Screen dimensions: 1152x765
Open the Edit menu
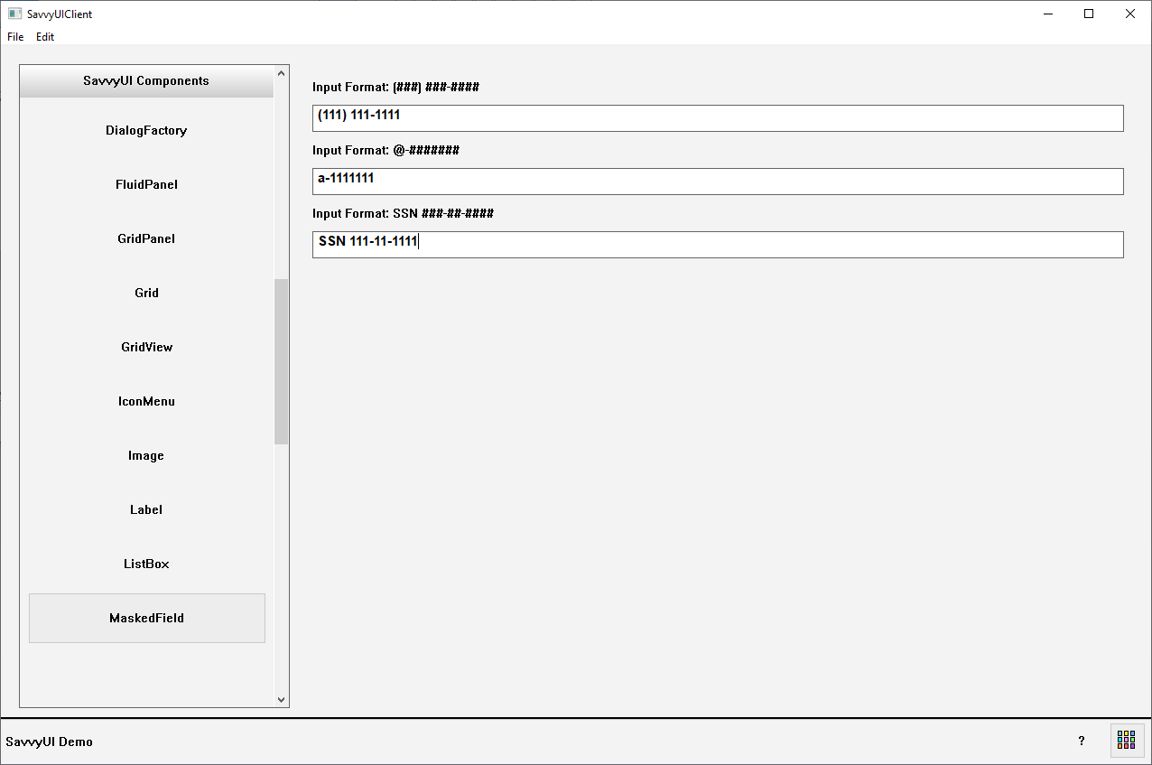tap(45, 37)
